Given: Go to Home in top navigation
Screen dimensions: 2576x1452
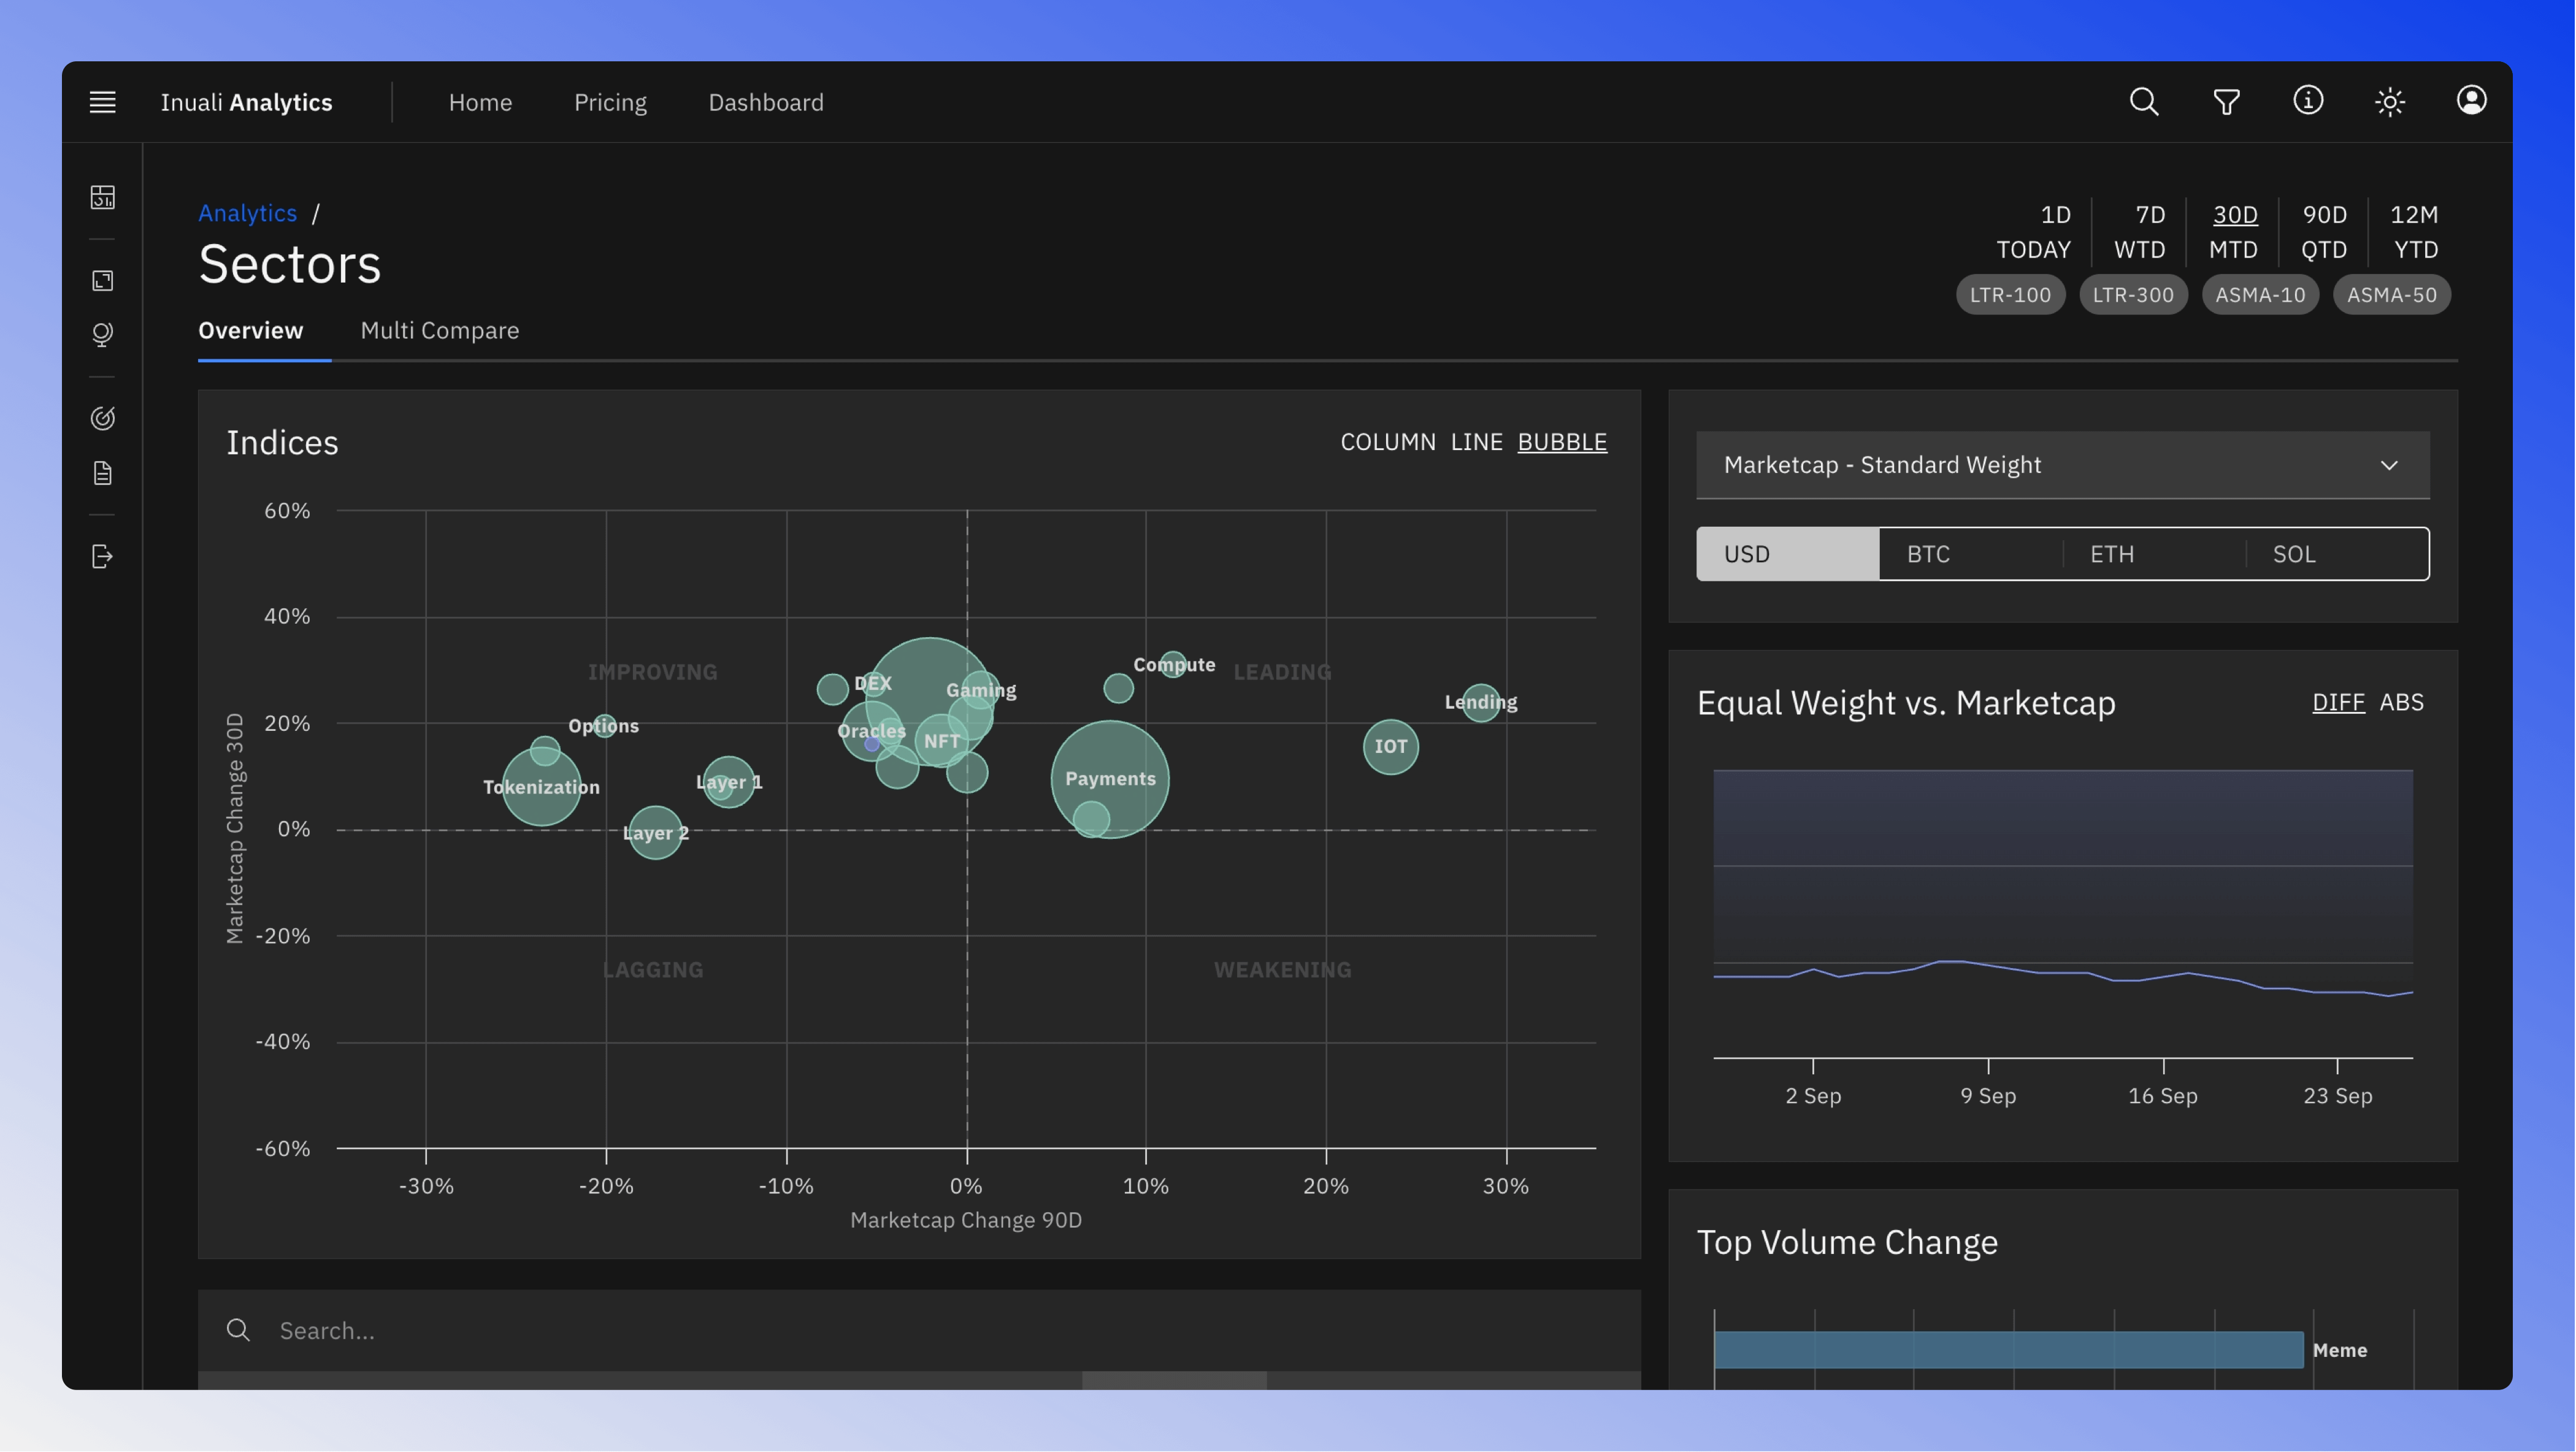Looking at the screenshot, I should (480, 102).
